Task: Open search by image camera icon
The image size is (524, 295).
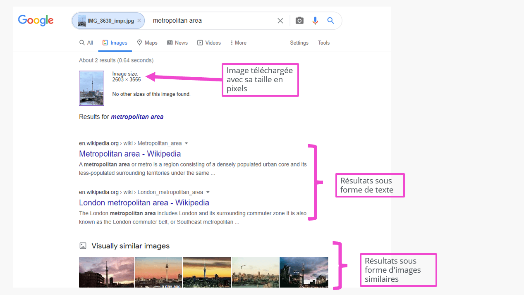Action: point(299,21)
